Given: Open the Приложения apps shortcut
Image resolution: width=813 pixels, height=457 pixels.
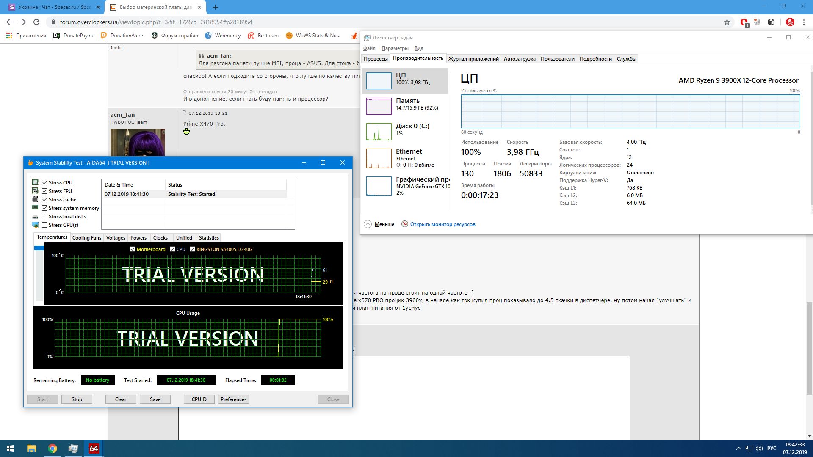Looking at the screenshot, I should click(x=26, y=36).
